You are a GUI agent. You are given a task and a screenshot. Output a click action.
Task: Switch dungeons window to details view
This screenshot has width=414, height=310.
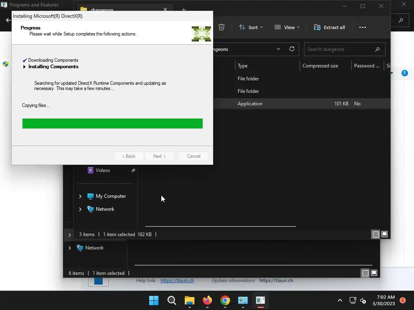[376, 234]
